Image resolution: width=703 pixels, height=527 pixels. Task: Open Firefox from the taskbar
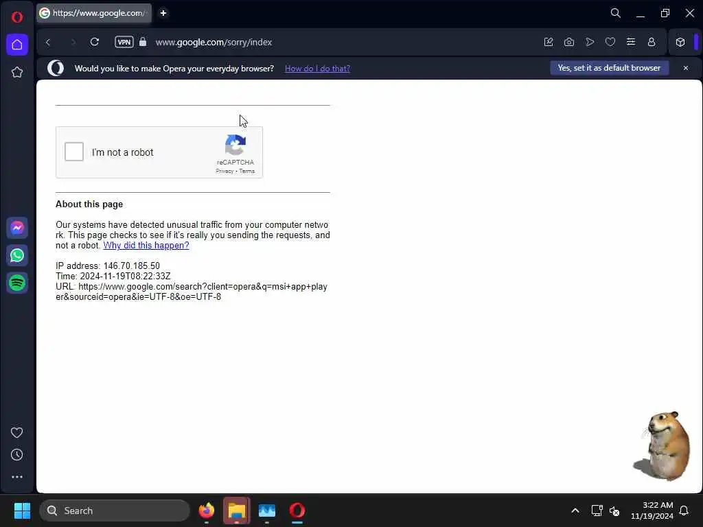[x=206, y=511]
